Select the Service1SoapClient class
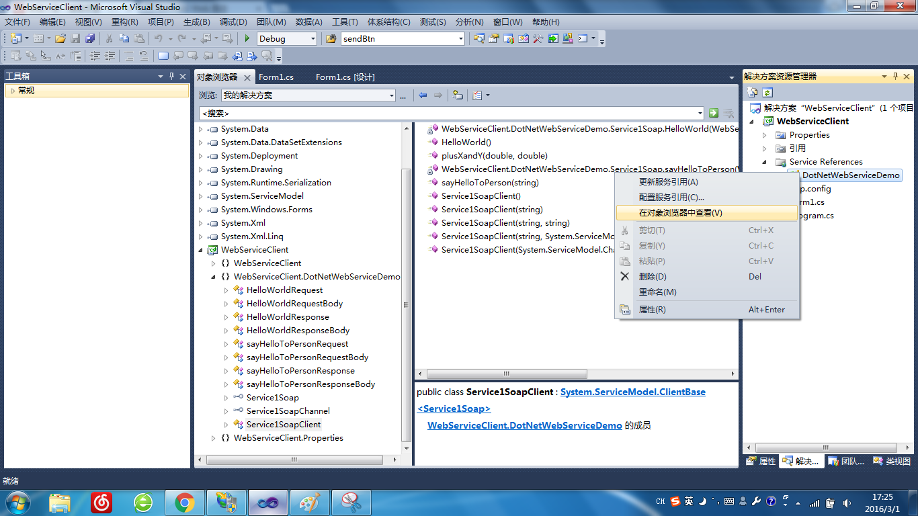918x516 pixels. (284, 425)
